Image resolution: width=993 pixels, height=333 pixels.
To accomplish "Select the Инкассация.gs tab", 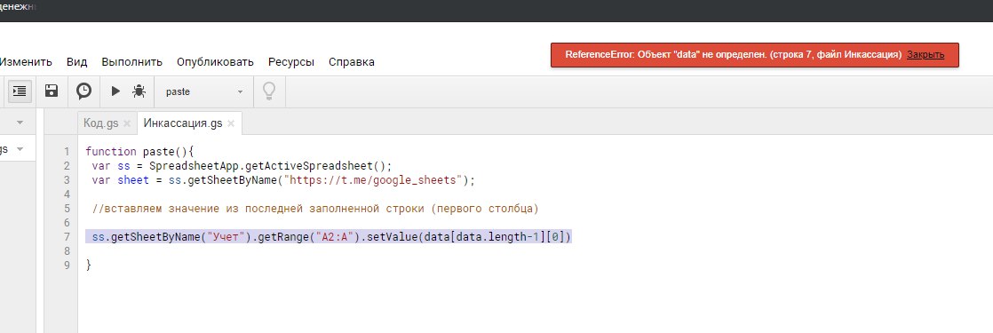I will tap(183, 123).
